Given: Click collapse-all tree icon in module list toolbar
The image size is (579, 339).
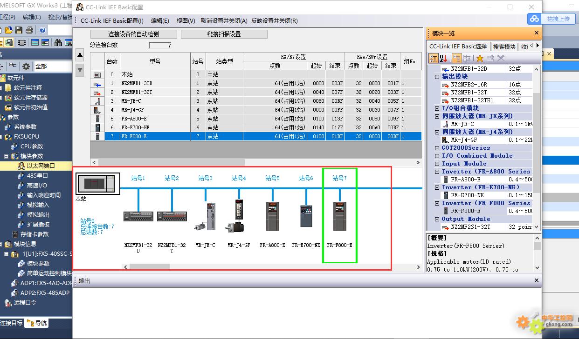Looking at the screenshot, I should coord(467,58).
